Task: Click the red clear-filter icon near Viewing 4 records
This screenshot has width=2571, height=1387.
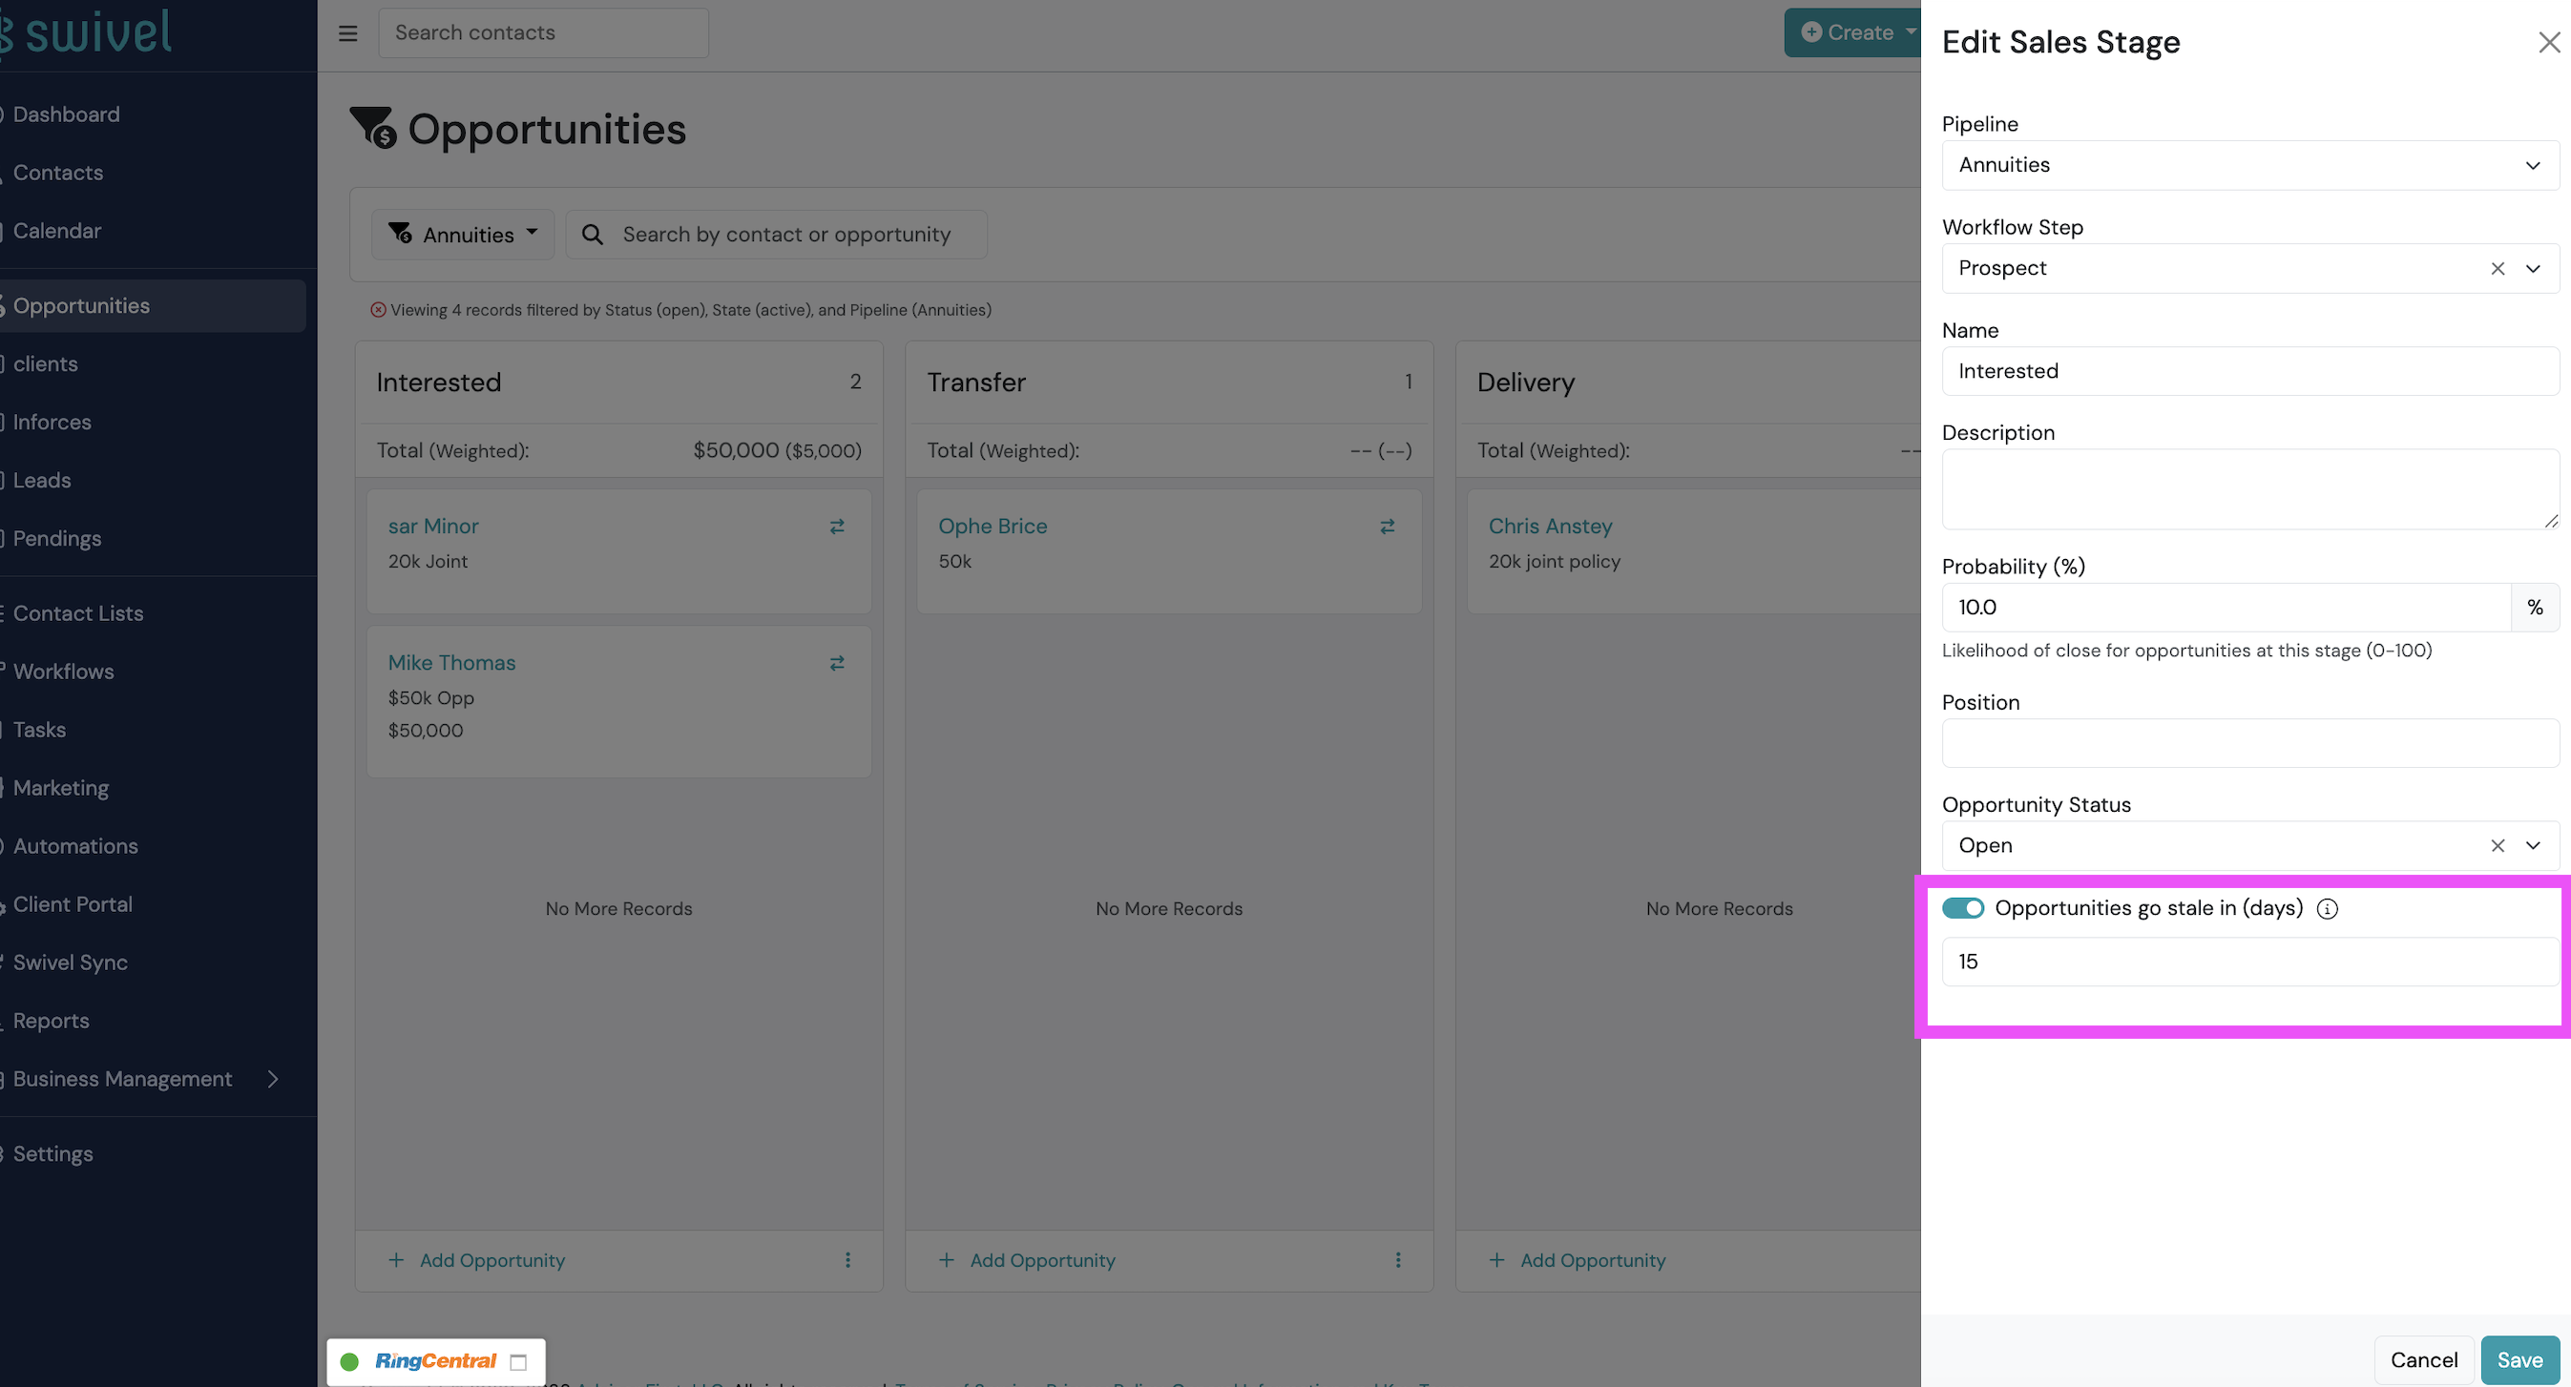Action: [x=378, y=309]
